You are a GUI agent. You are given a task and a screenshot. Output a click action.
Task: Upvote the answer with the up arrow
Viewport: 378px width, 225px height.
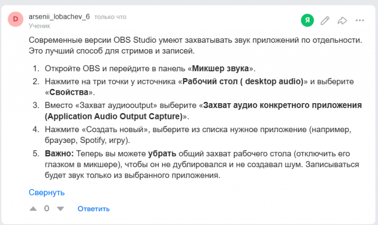(x=33, y=209)
